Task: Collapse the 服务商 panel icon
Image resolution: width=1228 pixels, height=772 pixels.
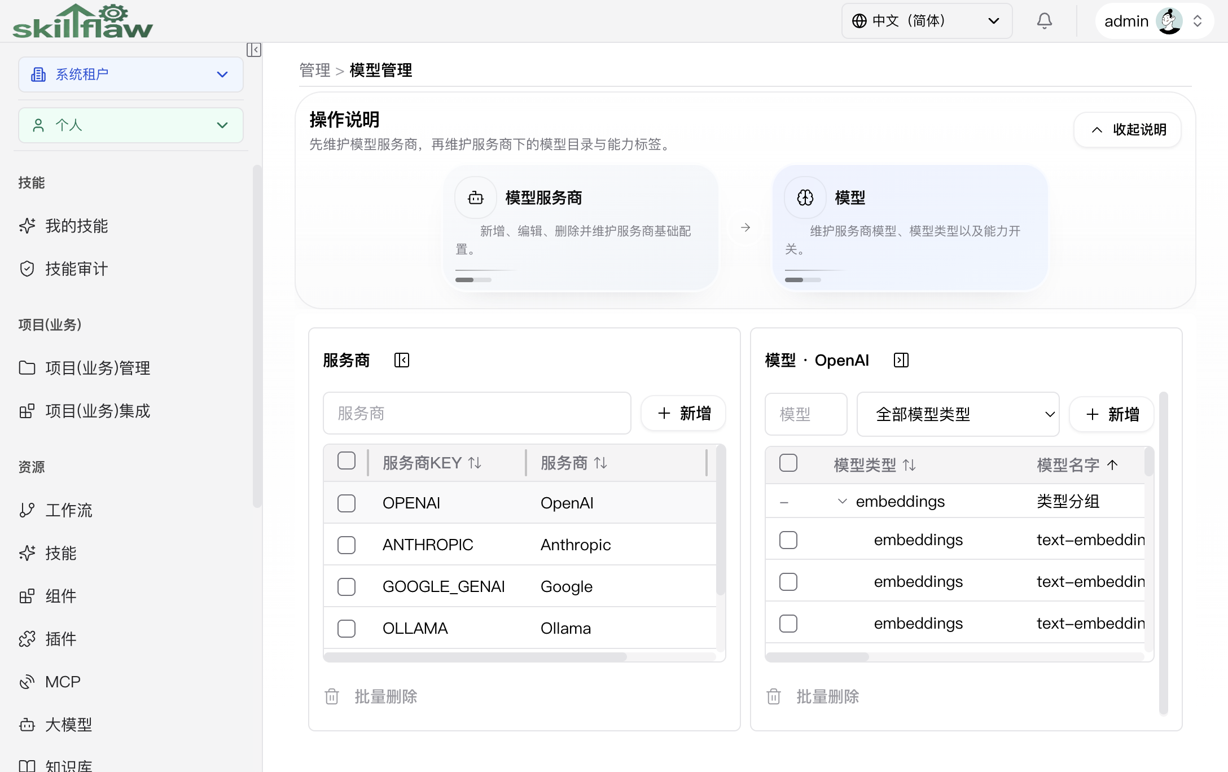Action: [402, 360]
